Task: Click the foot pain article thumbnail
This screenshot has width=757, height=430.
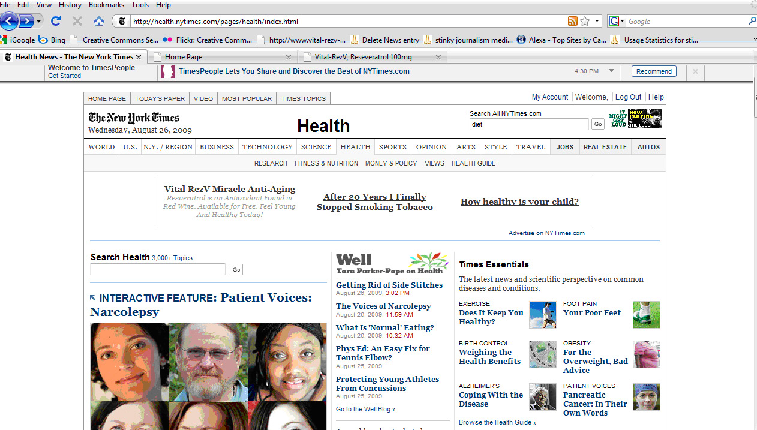Action: (x=646, y=315)
